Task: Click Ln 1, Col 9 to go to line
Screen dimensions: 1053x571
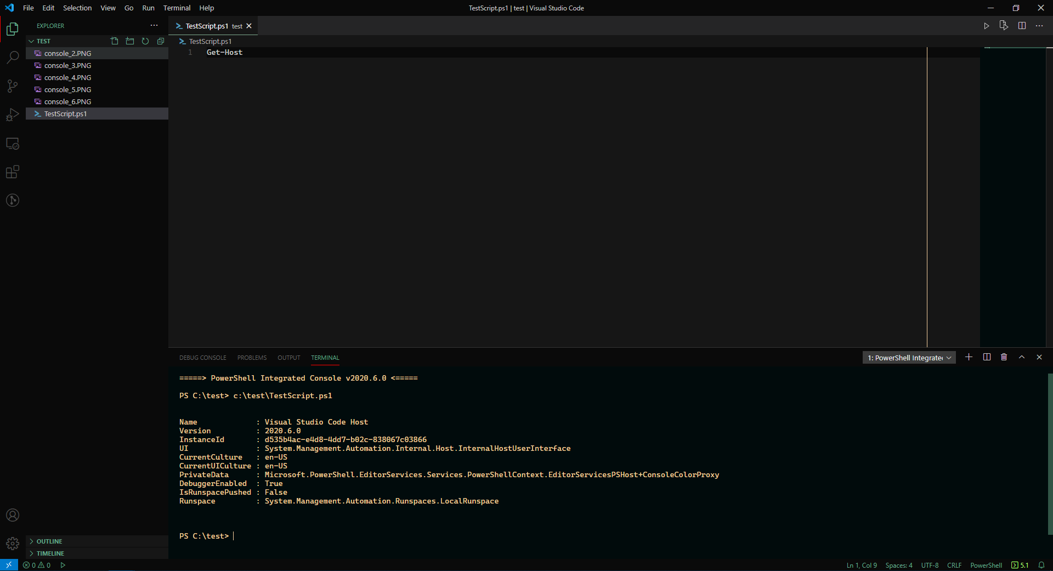Action: coord(861,565)
